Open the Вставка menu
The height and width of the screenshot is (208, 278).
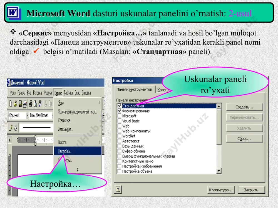38,93
